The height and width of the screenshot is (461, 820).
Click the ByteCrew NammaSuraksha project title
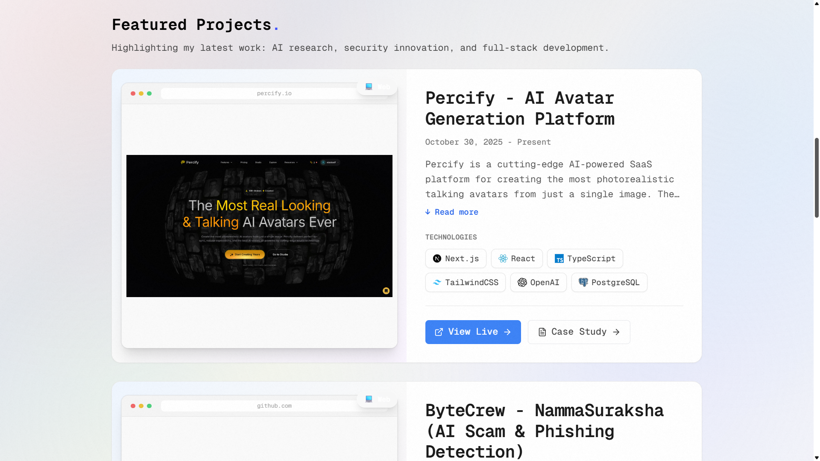click(545, 431)
